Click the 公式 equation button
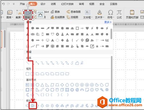 pos(119,14)
